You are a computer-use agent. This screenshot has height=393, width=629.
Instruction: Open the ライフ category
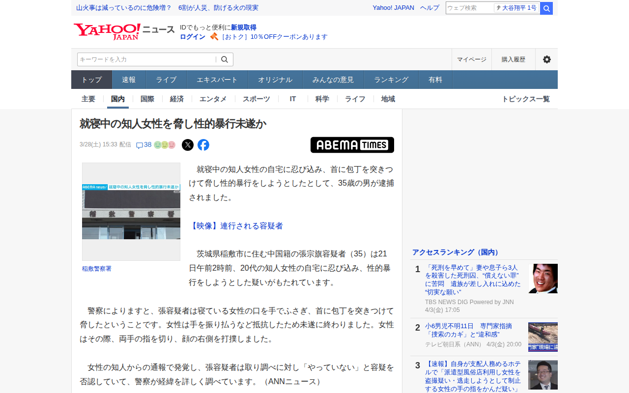[355, 99]
